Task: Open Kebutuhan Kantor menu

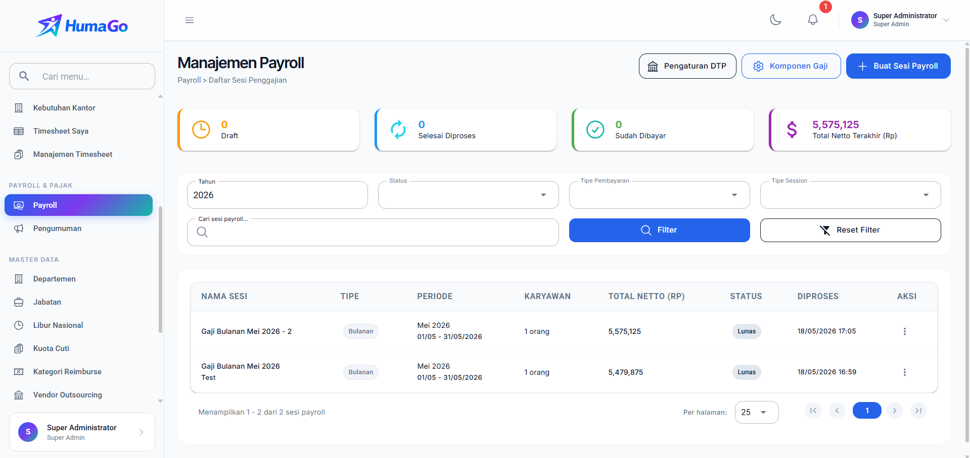Action: (x=79, y=108)
